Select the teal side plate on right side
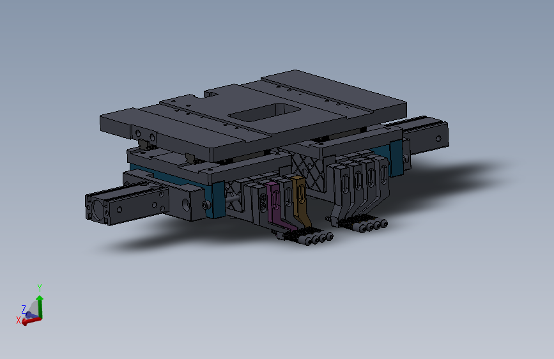 [396, 158]
